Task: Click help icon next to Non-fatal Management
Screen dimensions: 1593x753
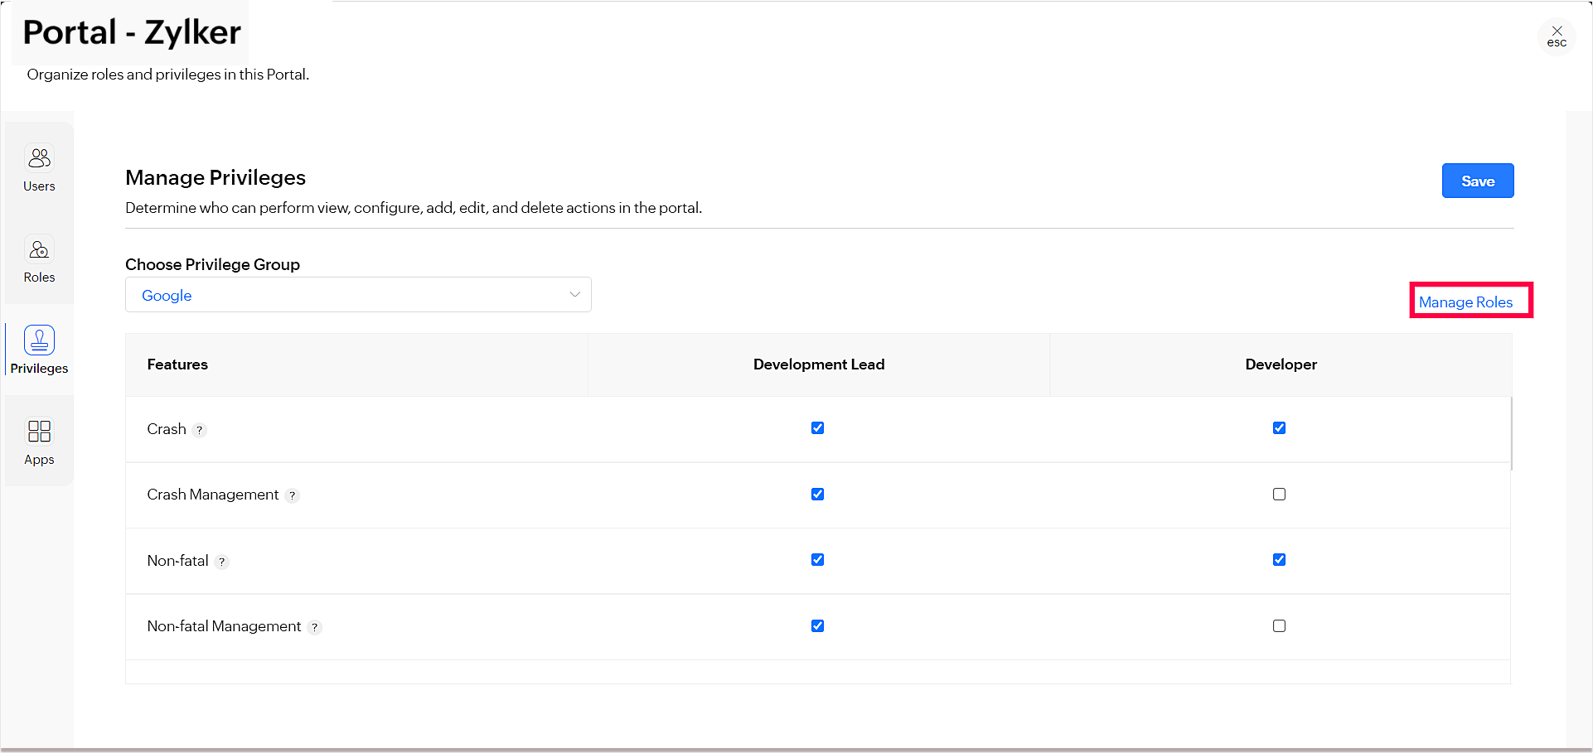Action: click(x=314, y=627)
